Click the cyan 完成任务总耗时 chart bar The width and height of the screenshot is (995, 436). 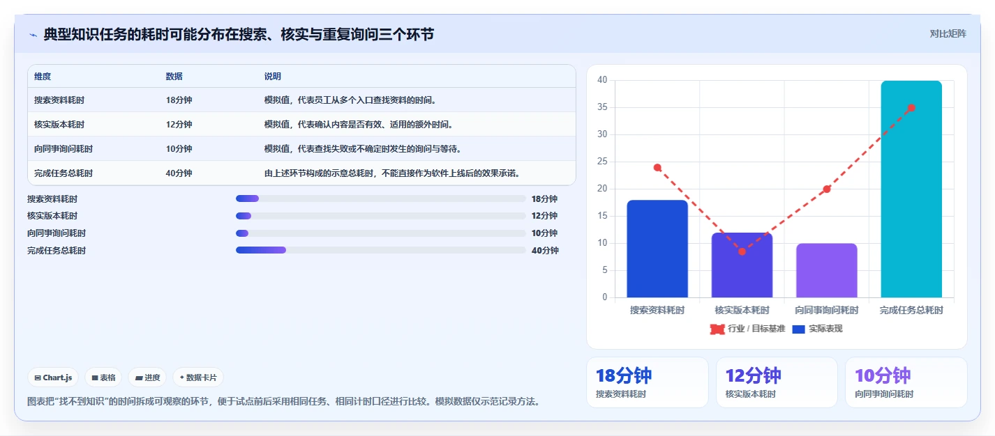point(911,189)
